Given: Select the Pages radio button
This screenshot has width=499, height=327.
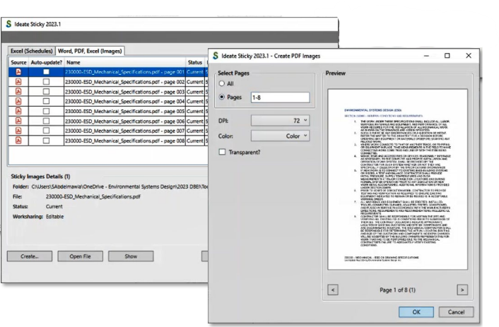Looking at the screenshot, I should 223,97.
